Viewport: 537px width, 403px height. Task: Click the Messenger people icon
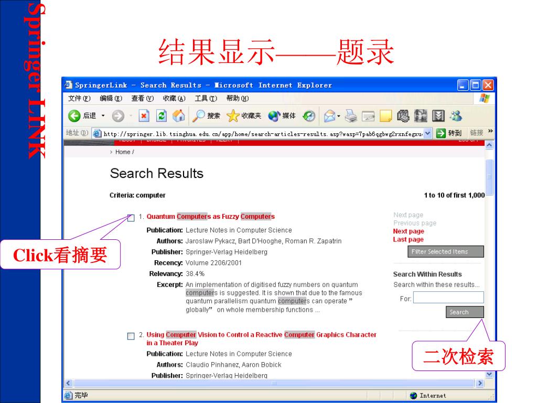click(456, 116)
